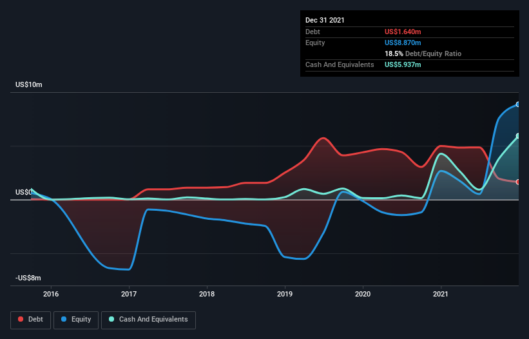The width and height of the screenshot is (529, 339).
Task: Click the US$5.937m cash value
Action: click(x=403, y=64)
